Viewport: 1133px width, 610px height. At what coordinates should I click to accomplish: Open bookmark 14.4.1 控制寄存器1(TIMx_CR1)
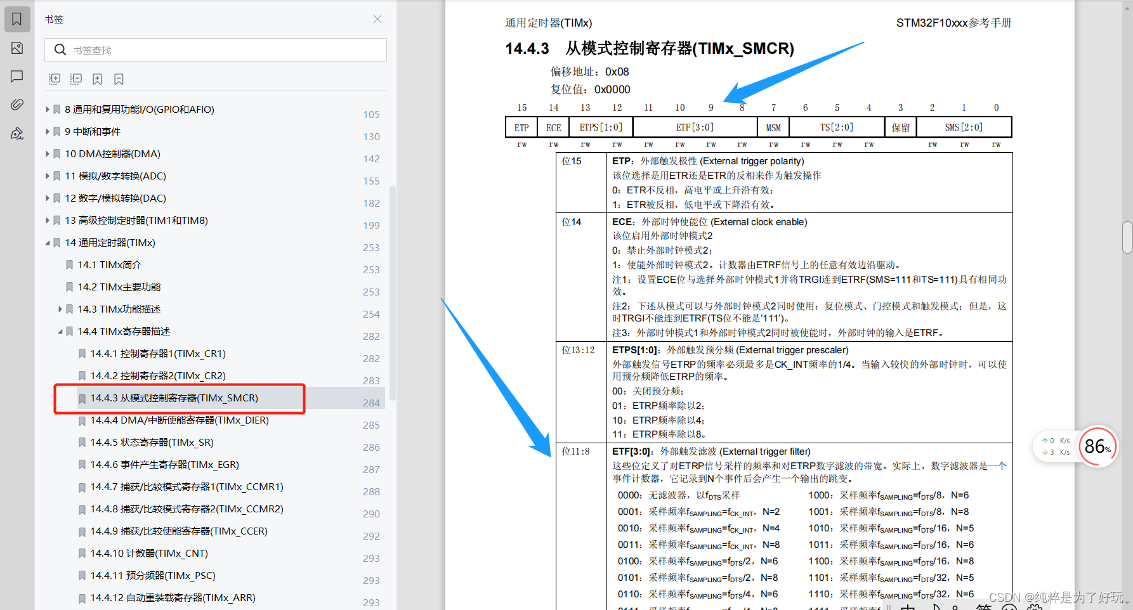point(158,353)
